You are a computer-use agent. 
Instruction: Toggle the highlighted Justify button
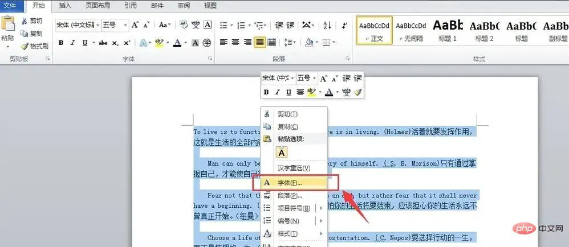(x=259, y=42)
